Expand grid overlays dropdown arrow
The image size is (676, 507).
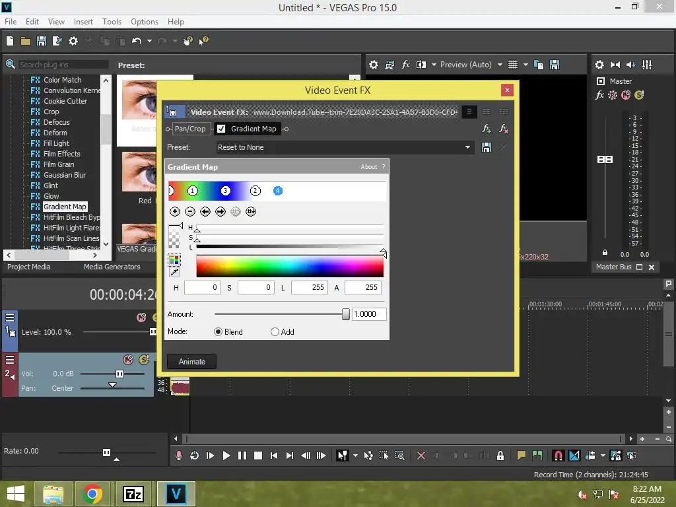click(x=525, y=65)
